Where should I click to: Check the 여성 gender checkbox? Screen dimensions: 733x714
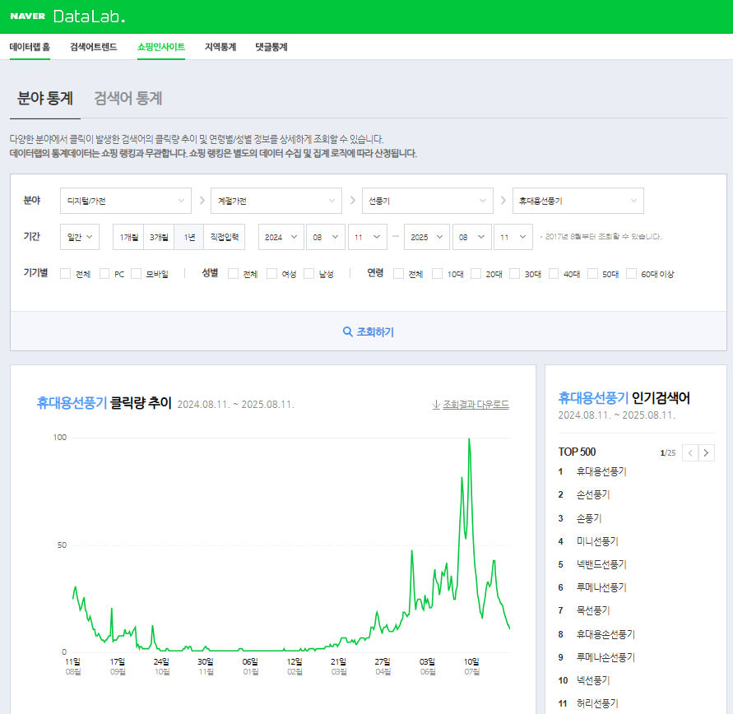point(271,273)
